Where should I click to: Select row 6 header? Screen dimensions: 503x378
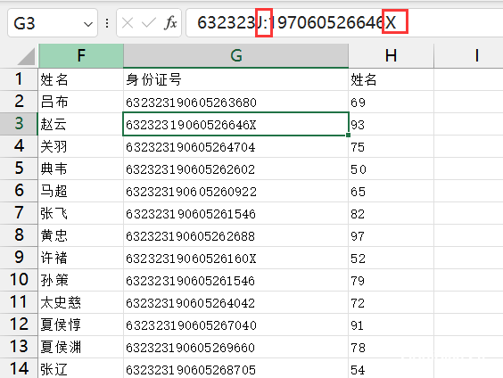click(19, 191)
